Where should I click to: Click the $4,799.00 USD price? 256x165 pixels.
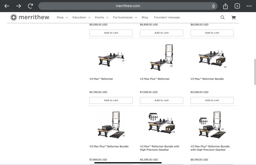pos(98,92)
